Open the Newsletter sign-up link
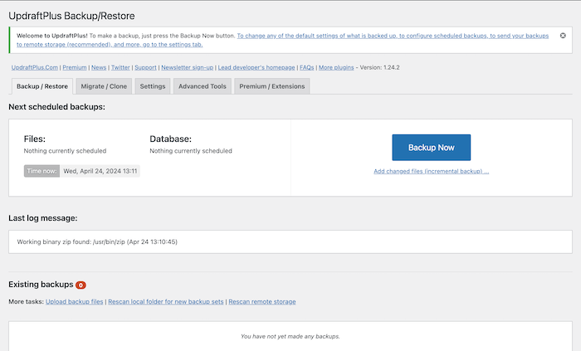 tap(187, 67)
